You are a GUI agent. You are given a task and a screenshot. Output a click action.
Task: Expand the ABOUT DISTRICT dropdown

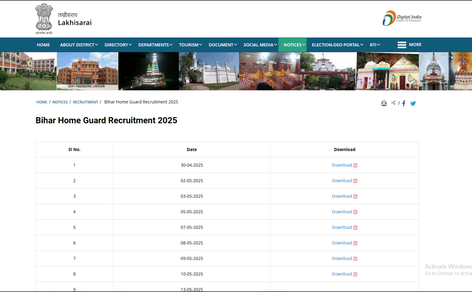(78, 45)
